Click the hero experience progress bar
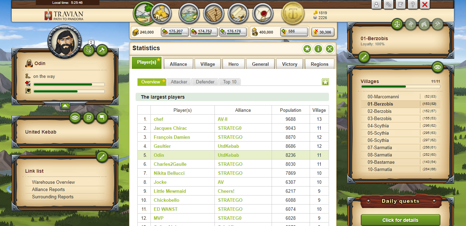The image size is (466, 226). pyautogui.click(x=69, y=91)
